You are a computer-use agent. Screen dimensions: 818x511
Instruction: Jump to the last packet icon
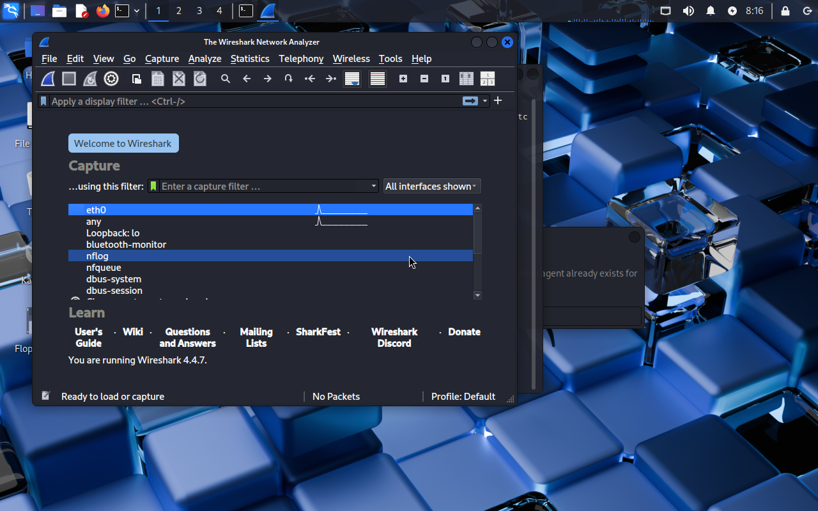[x=331, y=79]
